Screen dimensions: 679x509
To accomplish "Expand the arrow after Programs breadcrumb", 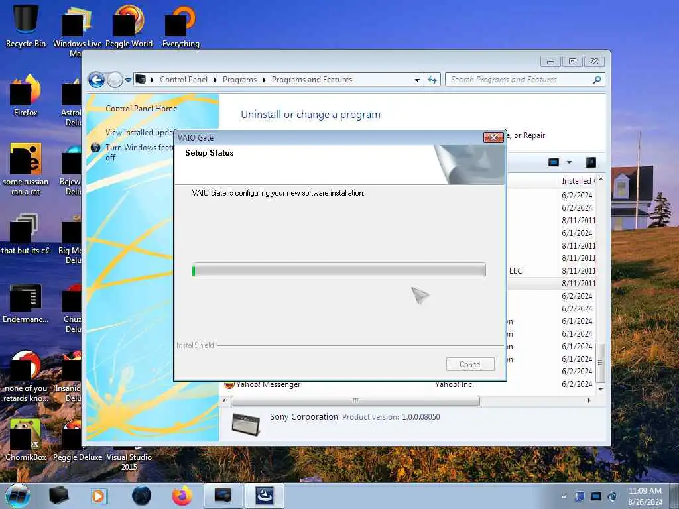I will coord(264,80).
